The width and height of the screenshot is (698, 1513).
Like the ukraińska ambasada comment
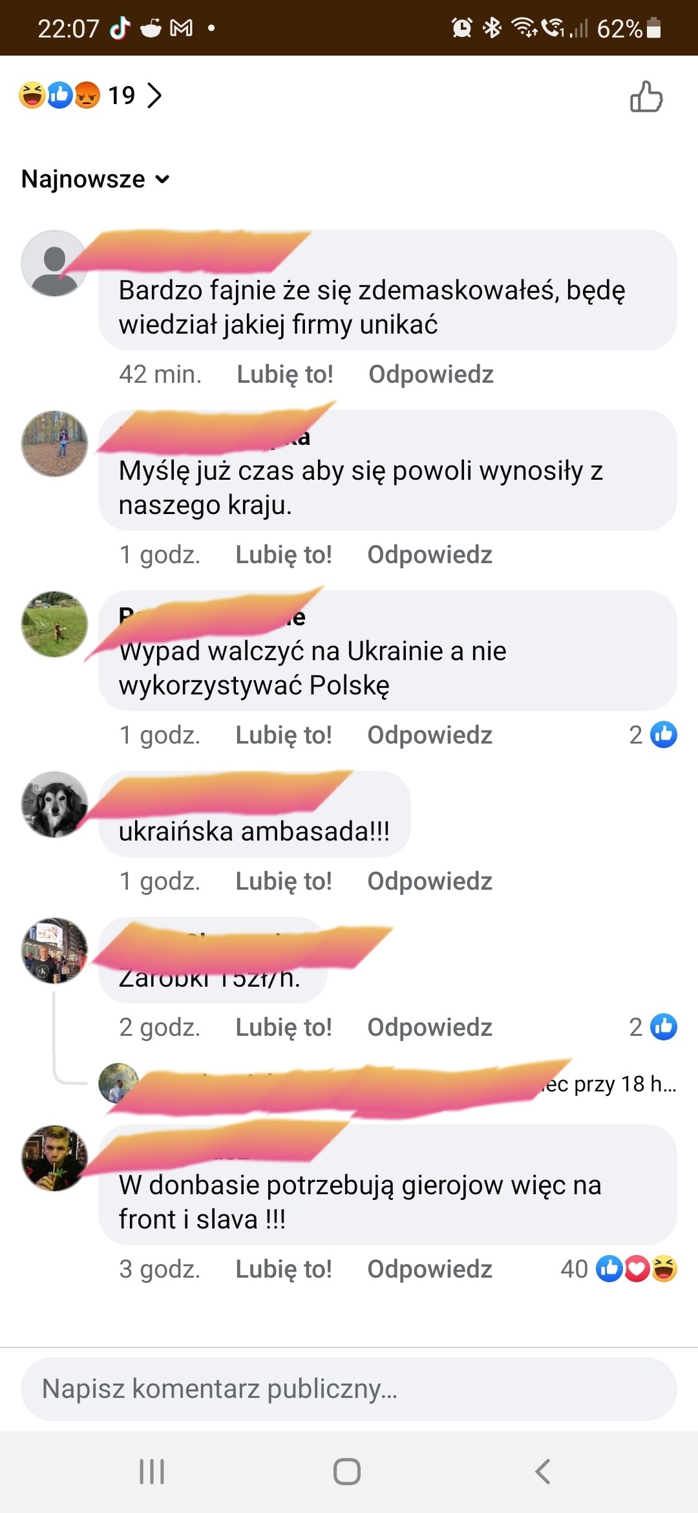pyautogui.click(x=284, y=881)
